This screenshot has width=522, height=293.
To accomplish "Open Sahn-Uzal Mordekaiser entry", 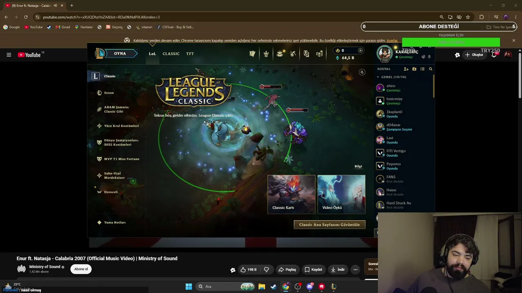I will click(114, 175).
